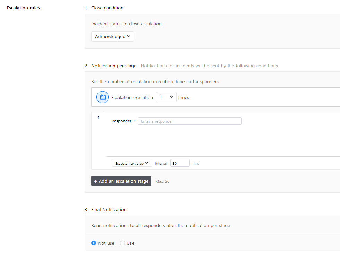Click the Set the number of escalation execution text
Viewport: 340px width, 259px height.
(x=155, y=82)
